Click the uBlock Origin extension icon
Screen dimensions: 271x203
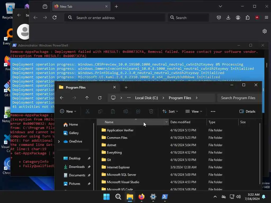tap(257, 17)
